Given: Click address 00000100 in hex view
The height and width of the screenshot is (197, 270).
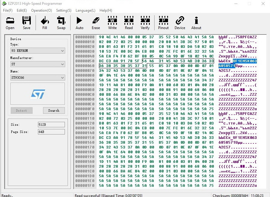Looking at the screenshot, I should (x=85, y=114).
